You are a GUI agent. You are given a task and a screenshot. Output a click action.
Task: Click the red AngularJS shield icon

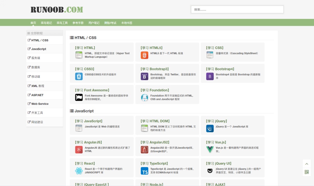[x=79, y=150]
